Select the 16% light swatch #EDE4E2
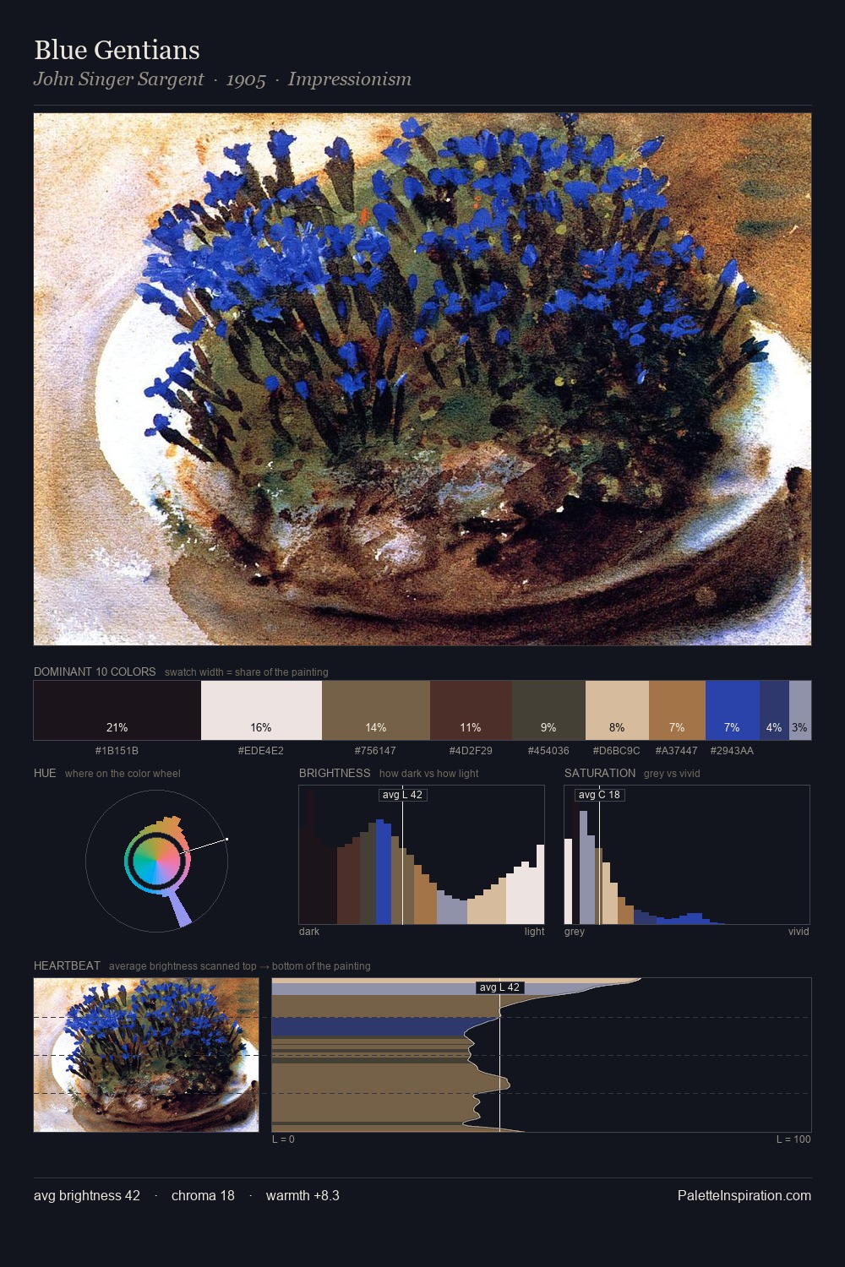The width and height of the screenshot is (845, 1267). click(261, 710)
